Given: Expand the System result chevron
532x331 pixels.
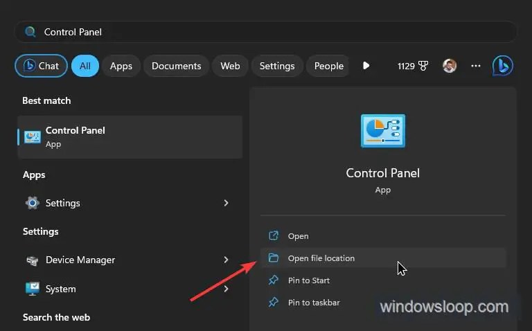Looking at the screenshot, I should pyautogui.click(x=226, y=289).
